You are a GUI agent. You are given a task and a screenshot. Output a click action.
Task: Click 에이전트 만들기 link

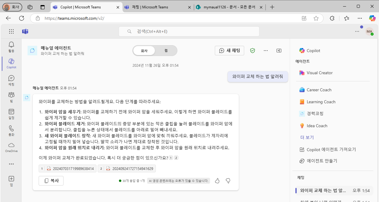point(318,161)
